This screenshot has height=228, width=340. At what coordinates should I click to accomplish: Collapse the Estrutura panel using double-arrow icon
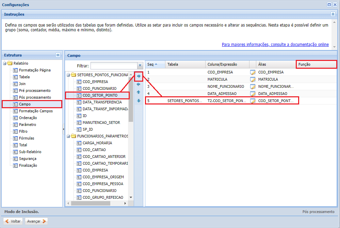coord(58,55)
